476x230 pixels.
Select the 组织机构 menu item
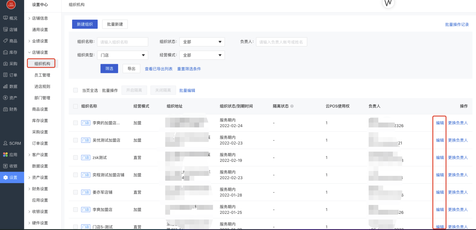tap(42, 64)
